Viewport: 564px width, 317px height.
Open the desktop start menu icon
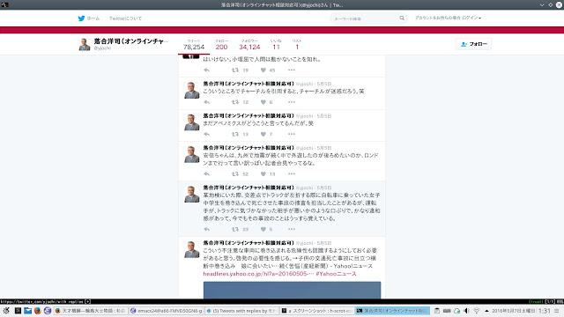(6, 311)
